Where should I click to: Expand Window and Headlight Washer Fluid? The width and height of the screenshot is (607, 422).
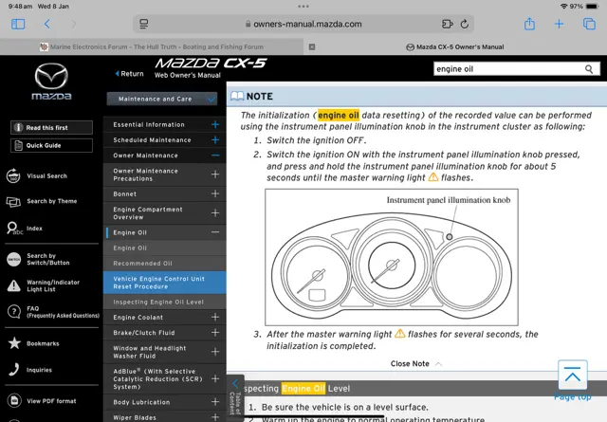[x=215, y=352]
